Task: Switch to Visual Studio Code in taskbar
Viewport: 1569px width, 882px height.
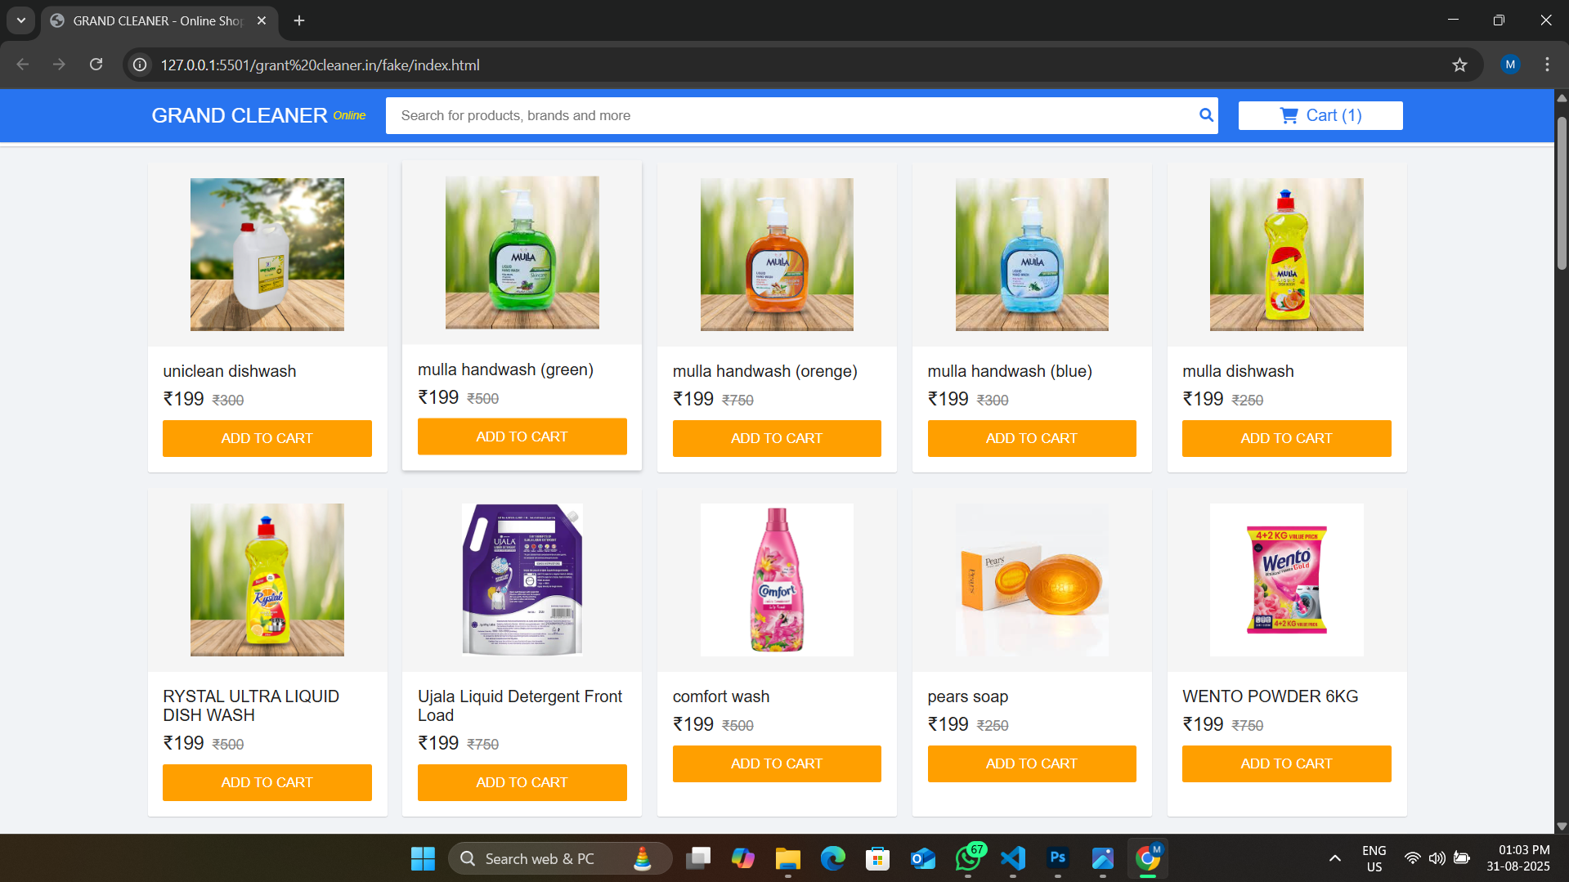Action: 1013,858
